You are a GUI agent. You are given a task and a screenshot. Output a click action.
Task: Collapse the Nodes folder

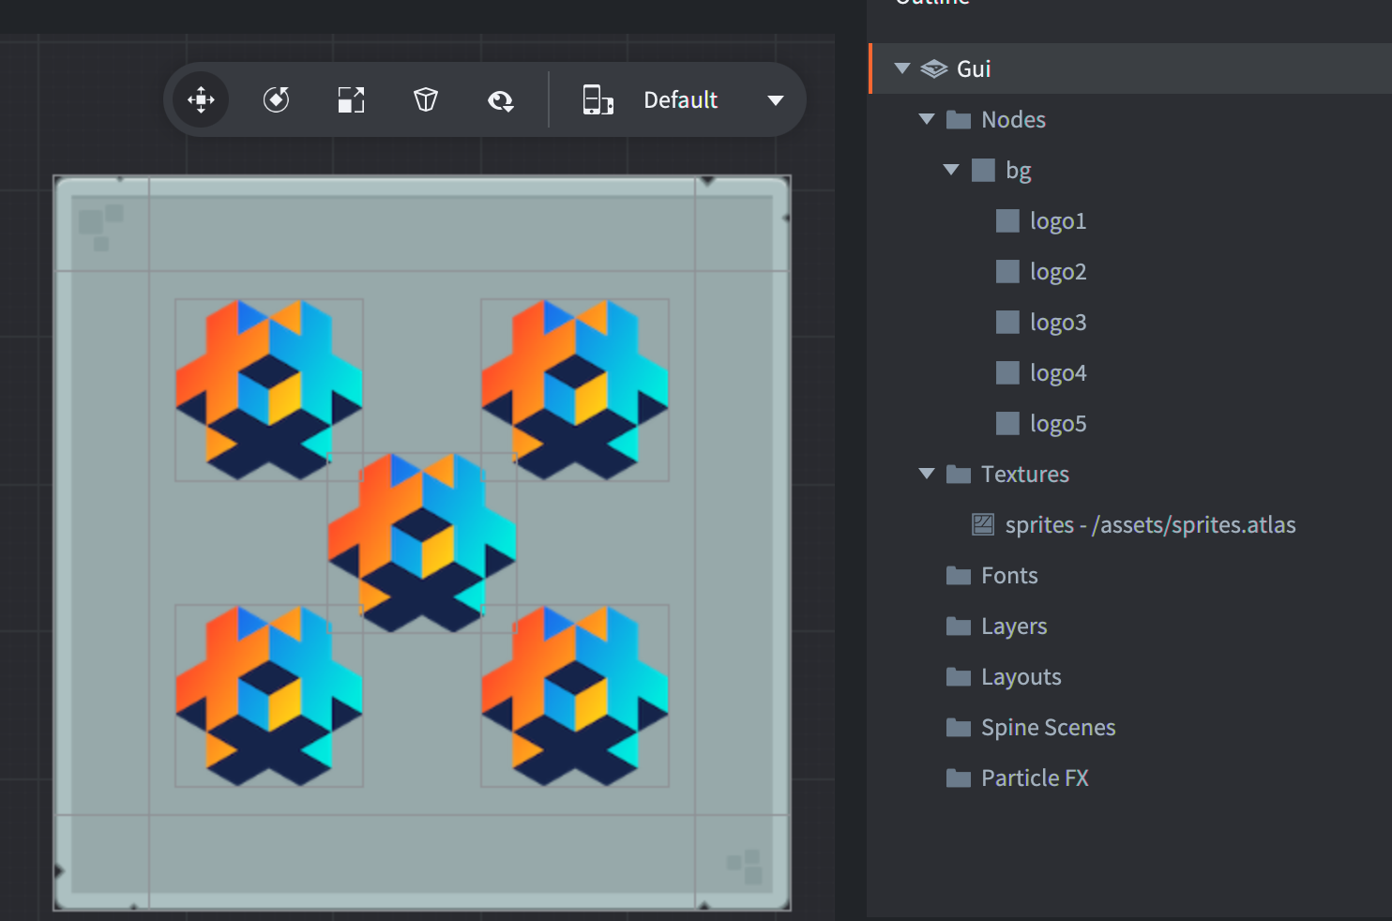(x=927, y=119)
